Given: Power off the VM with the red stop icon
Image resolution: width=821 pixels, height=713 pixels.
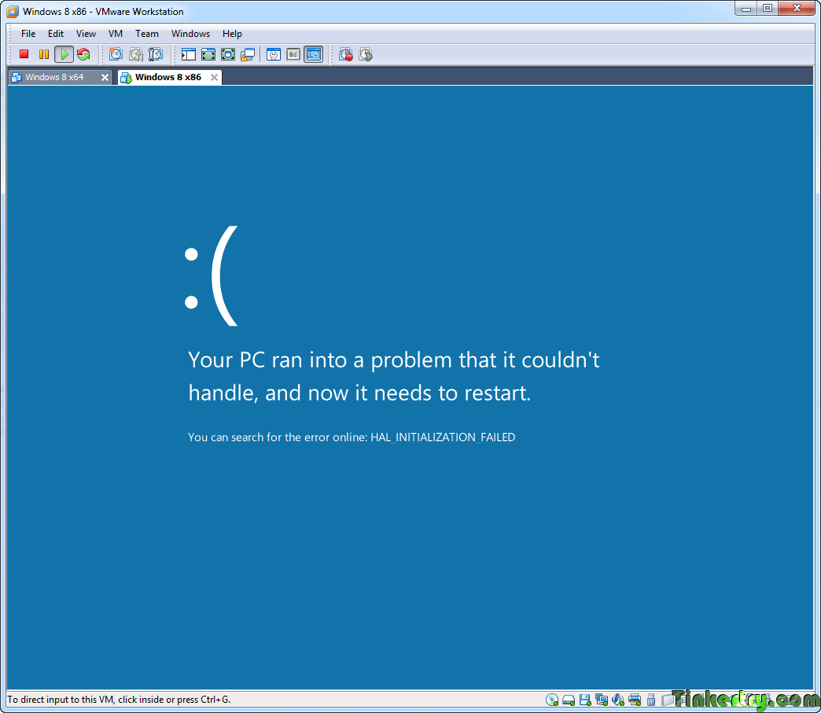Looking at the screenshot, I should click(24, 54).
